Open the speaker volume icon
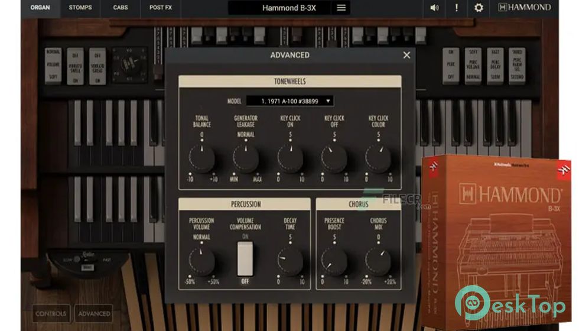The image size is (579, 331). pyautogui.click(x=435, y=7)
